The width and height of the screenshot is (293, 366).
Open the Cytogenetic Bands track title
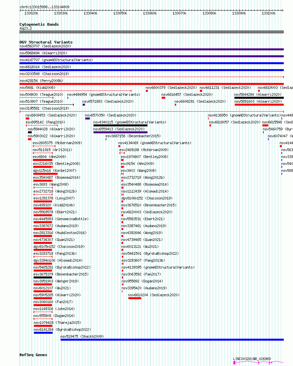coord(39,24)
